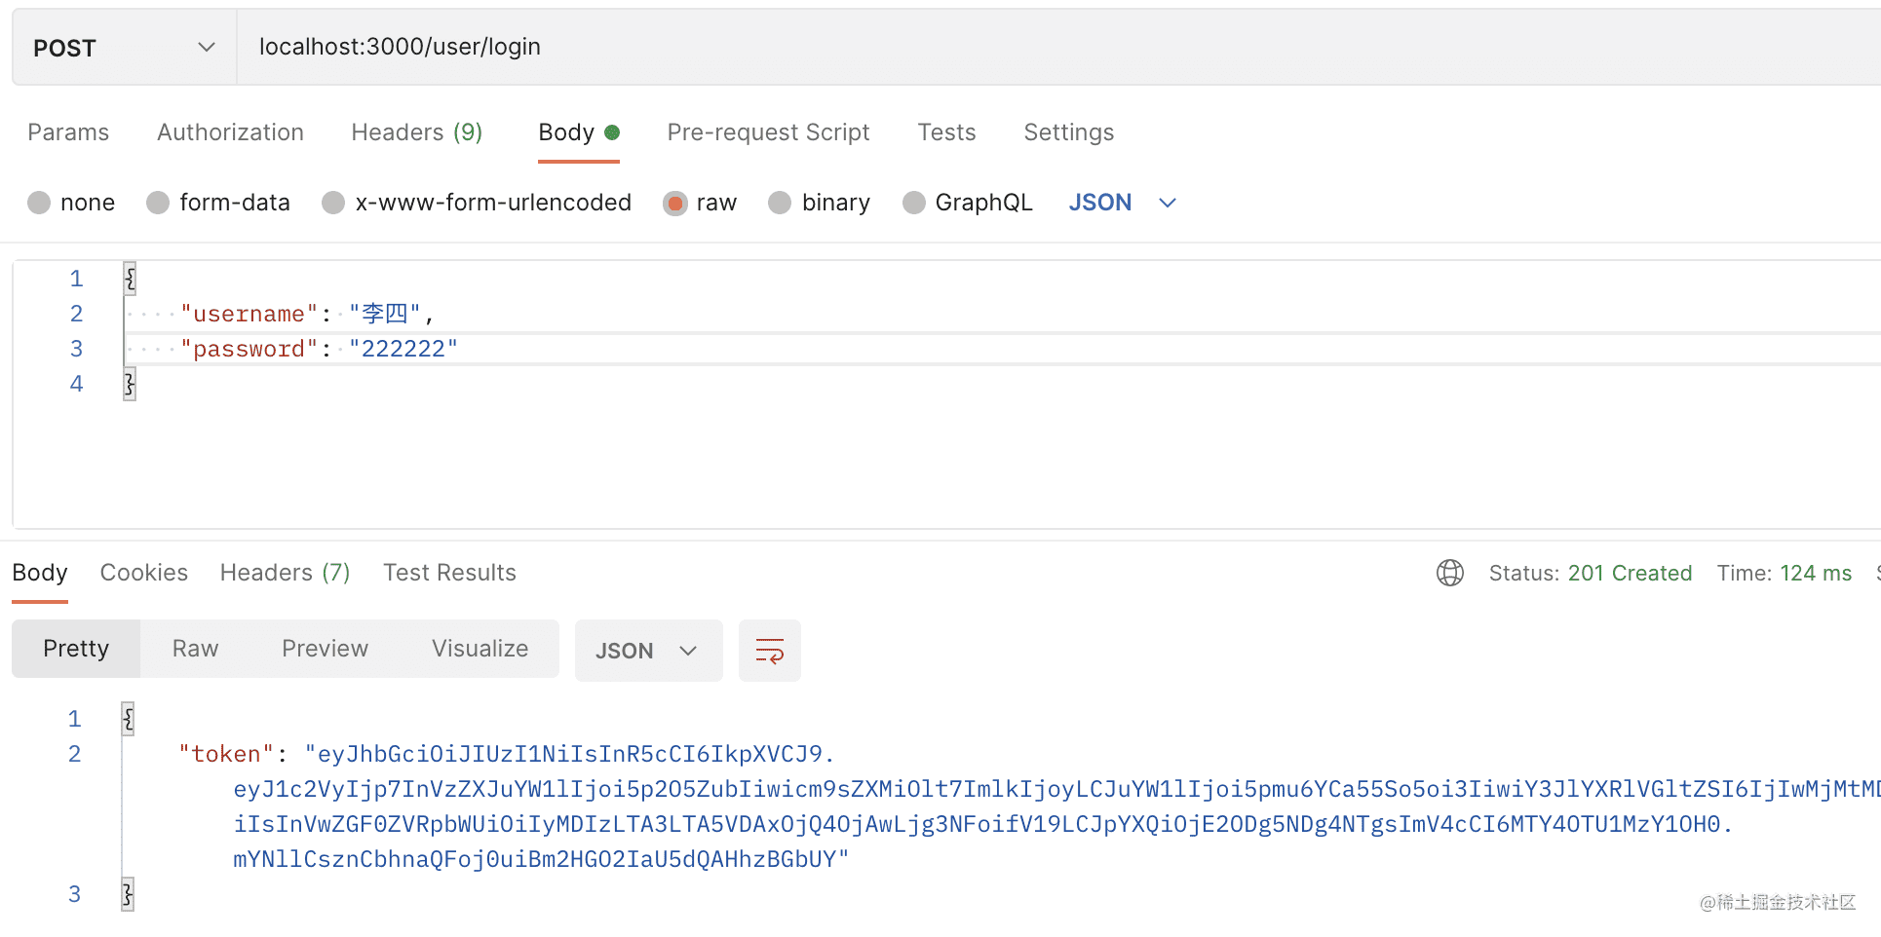
Task: Switch to the Params tab
Action: click(x=68, y=132)
